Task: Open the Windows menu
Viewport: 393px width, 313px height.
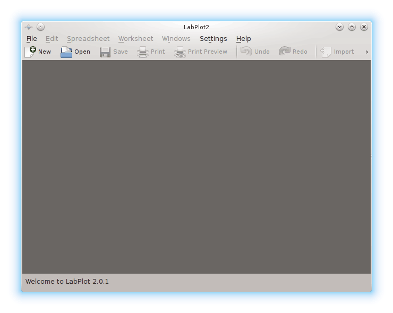Action: 176,39
